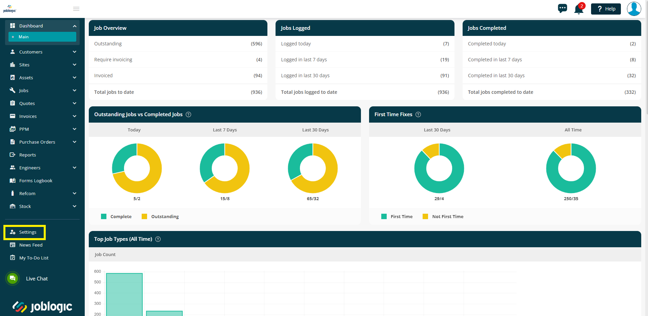The width and height of the screenshot is (648, 316).
Task: Expand the Engineers menu chevron
Action: point(75,168)
